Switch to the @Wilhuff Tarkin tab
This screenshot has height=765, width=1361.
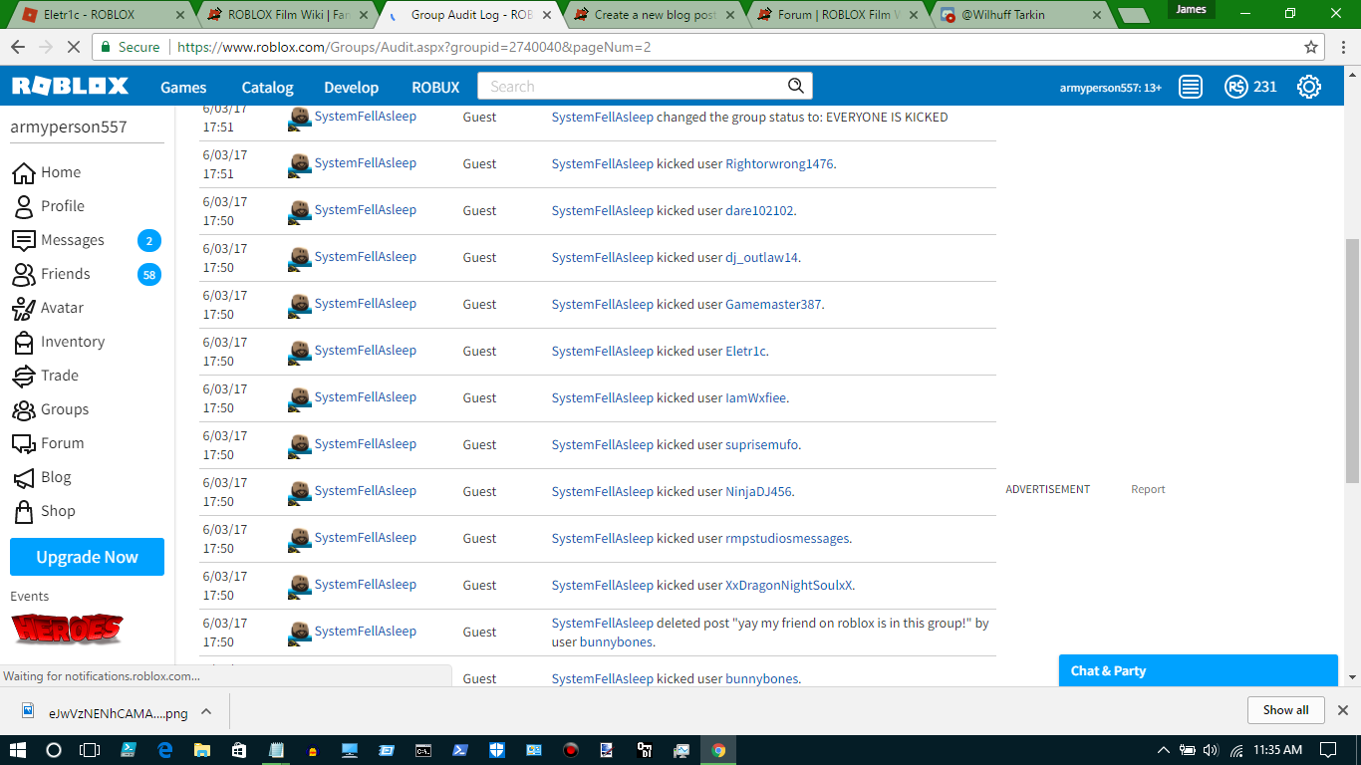click(1022, 15)
